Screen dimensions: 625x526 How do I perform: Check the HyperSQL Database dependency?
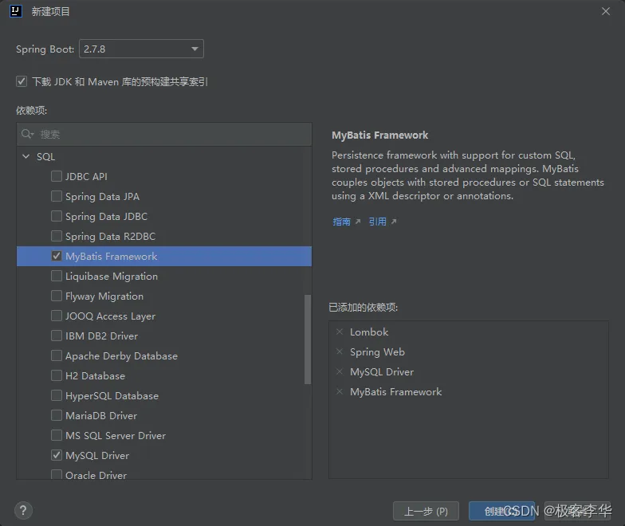tap(57, 395)
